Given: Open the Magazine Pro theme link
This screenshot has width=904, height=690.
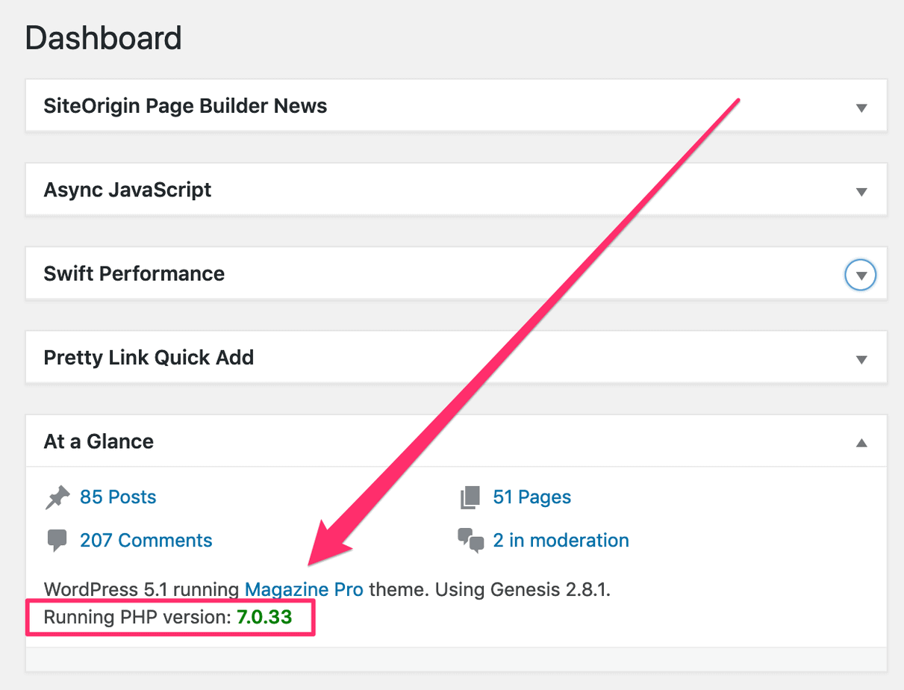Looking at the screenshot, I should click(x=304, y=590).
